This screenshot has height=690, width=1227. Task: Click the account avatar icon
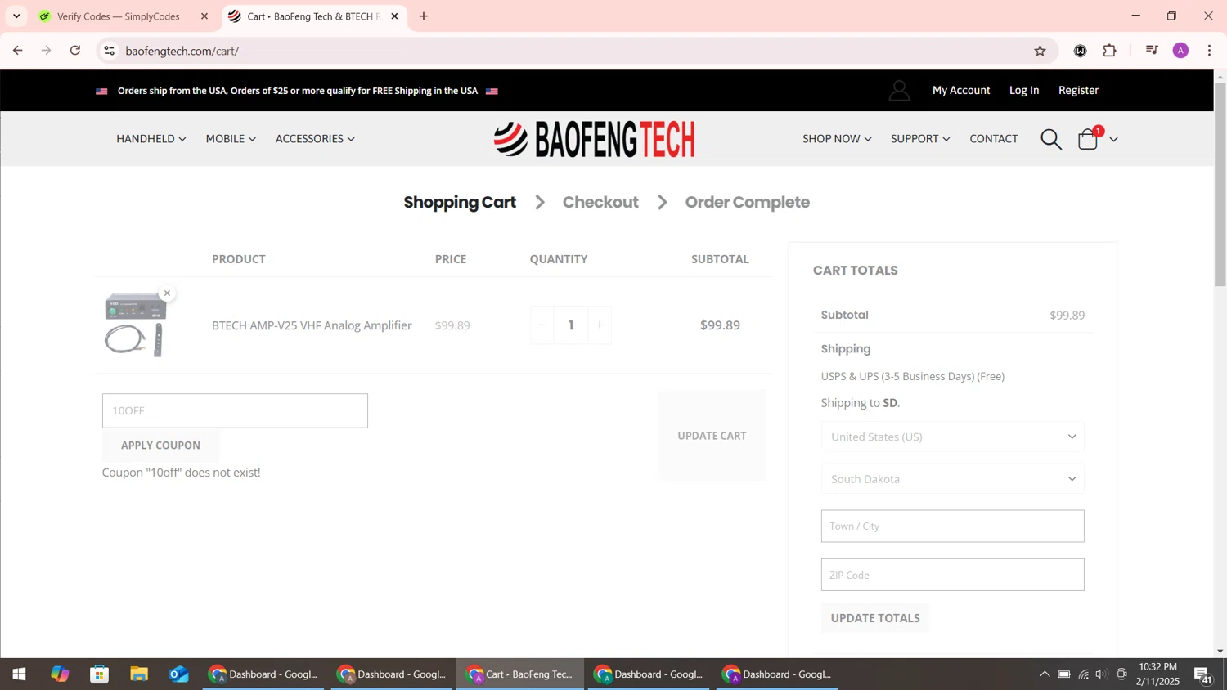coord(899,91)
